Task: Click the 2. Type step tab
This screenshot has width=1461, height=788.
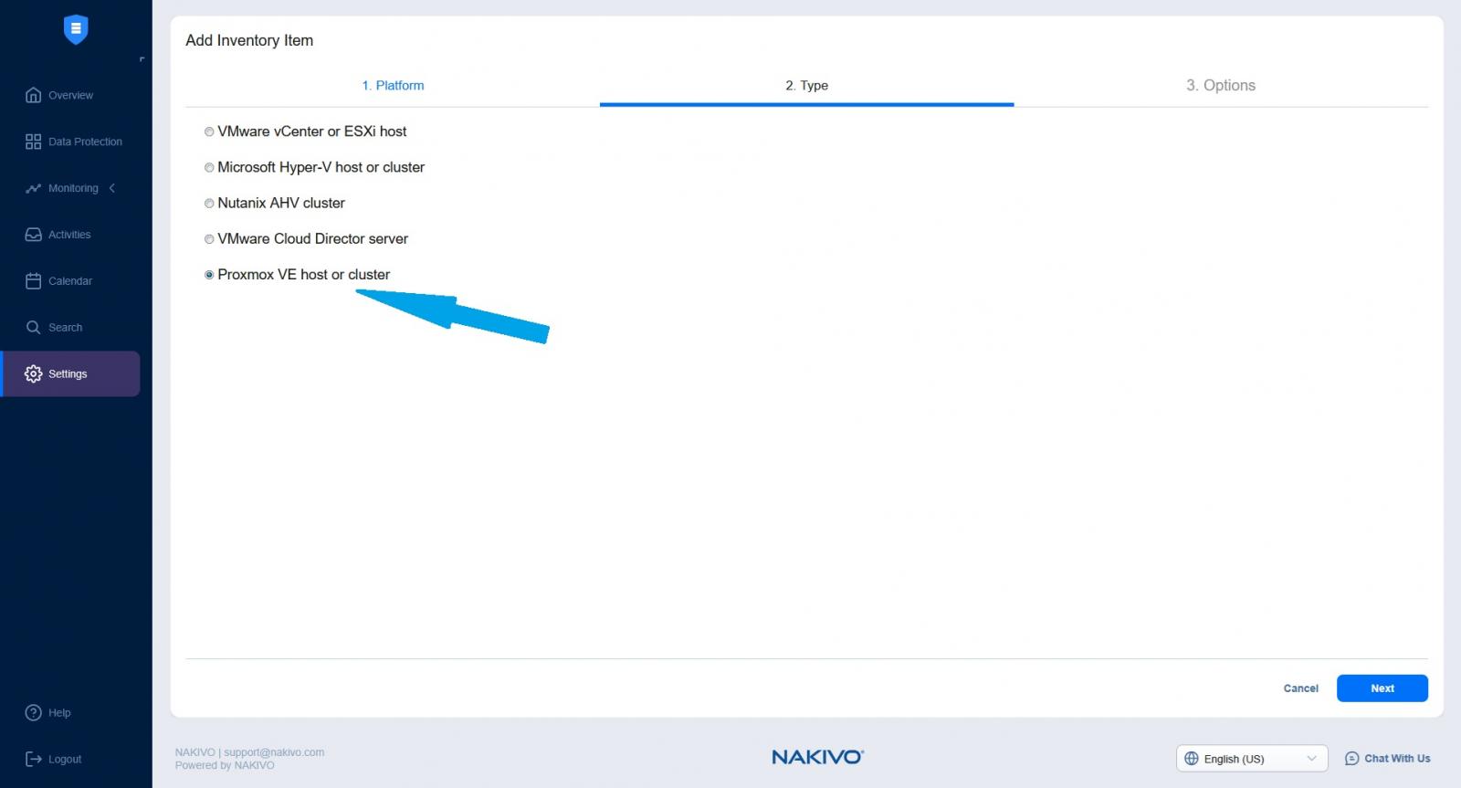Action: point(806,85)
